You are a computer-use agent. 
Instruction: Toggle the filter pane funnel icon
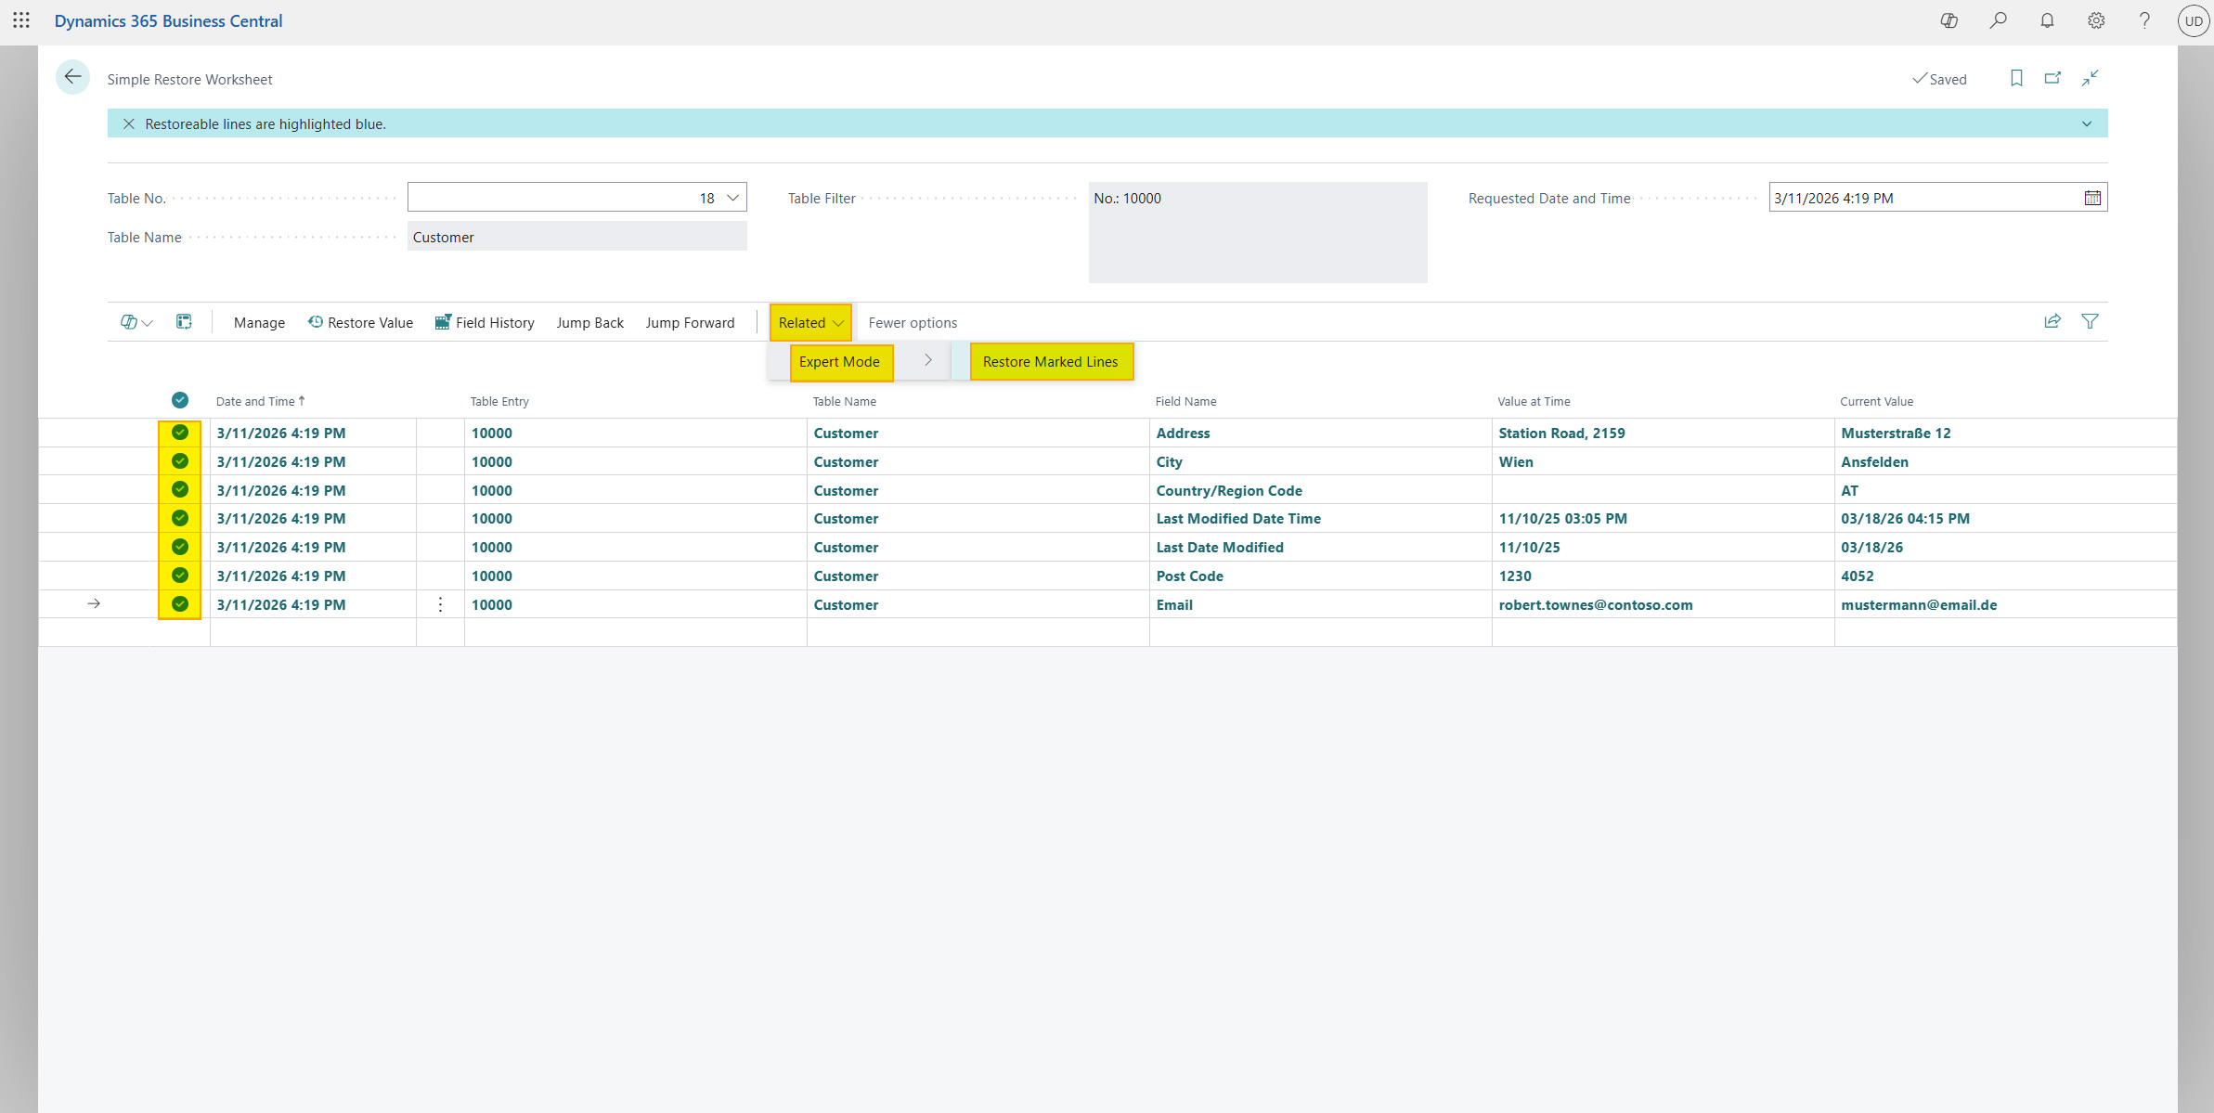point(2090,321)
